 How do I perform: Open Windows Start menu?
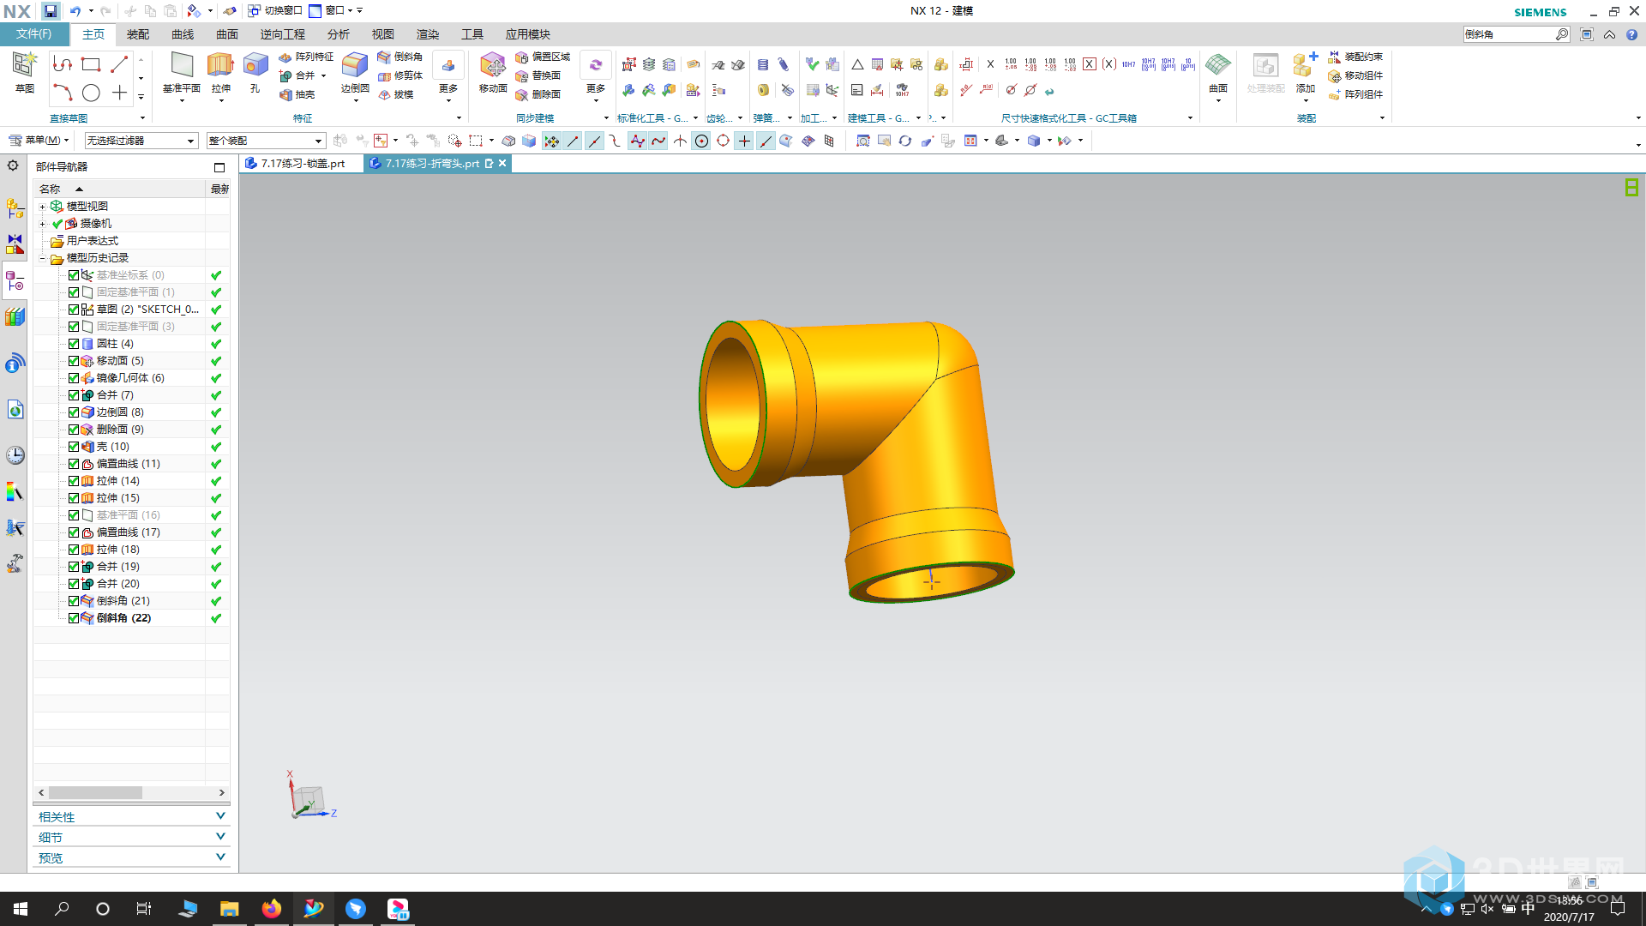(x=21, y=909)
